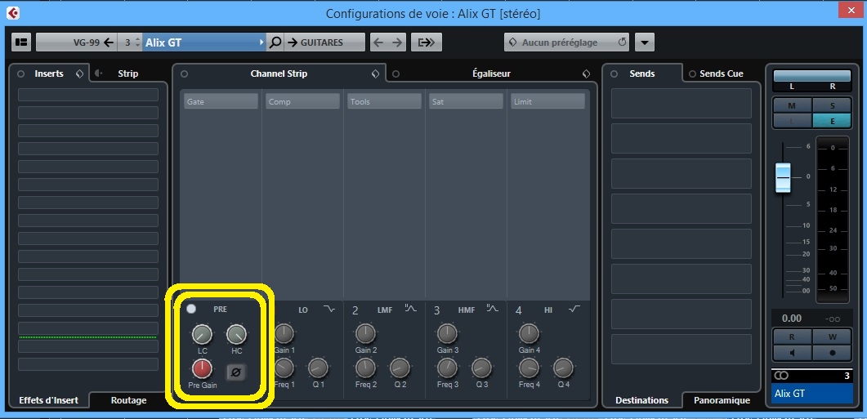Viewport: 867px width, 419px height.
Task: Switch to the Channel Strip tab
Action: 279,74
